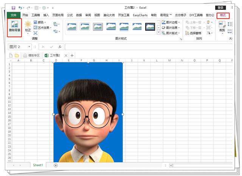Open the 颜色 (Color) picture options
The height and width of the screenshot is (176, 242).
coord(40,22)
